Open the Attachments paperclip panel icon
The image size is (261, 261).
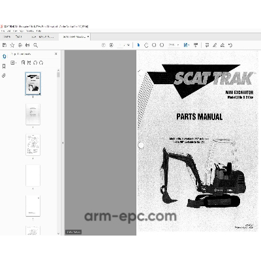click(4, 76)
